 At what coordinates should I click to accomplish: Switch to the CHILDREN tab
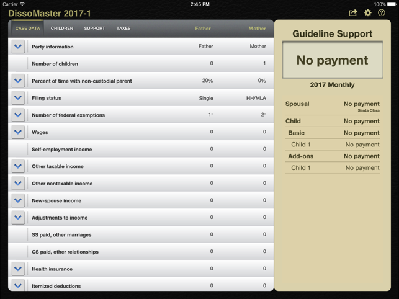tap(62, 29)
